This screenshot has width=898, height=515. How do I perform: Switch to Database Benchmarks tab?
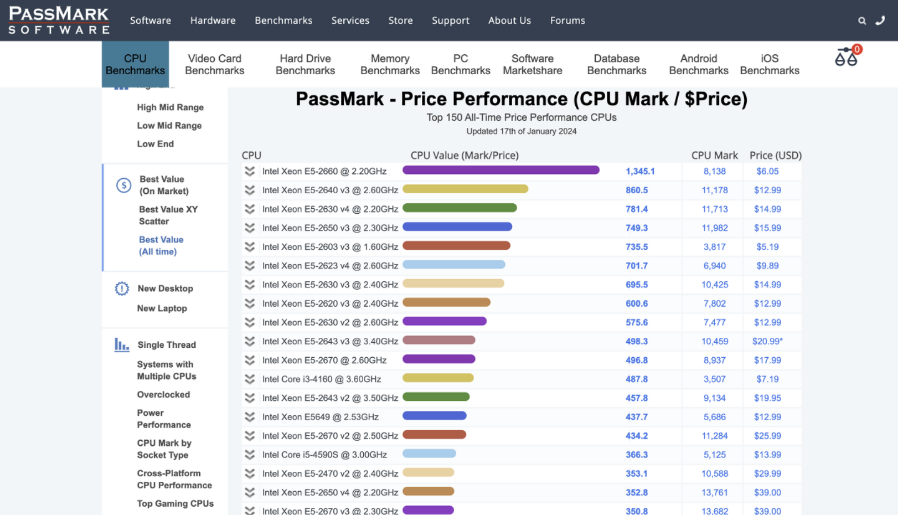pos(617,64)
